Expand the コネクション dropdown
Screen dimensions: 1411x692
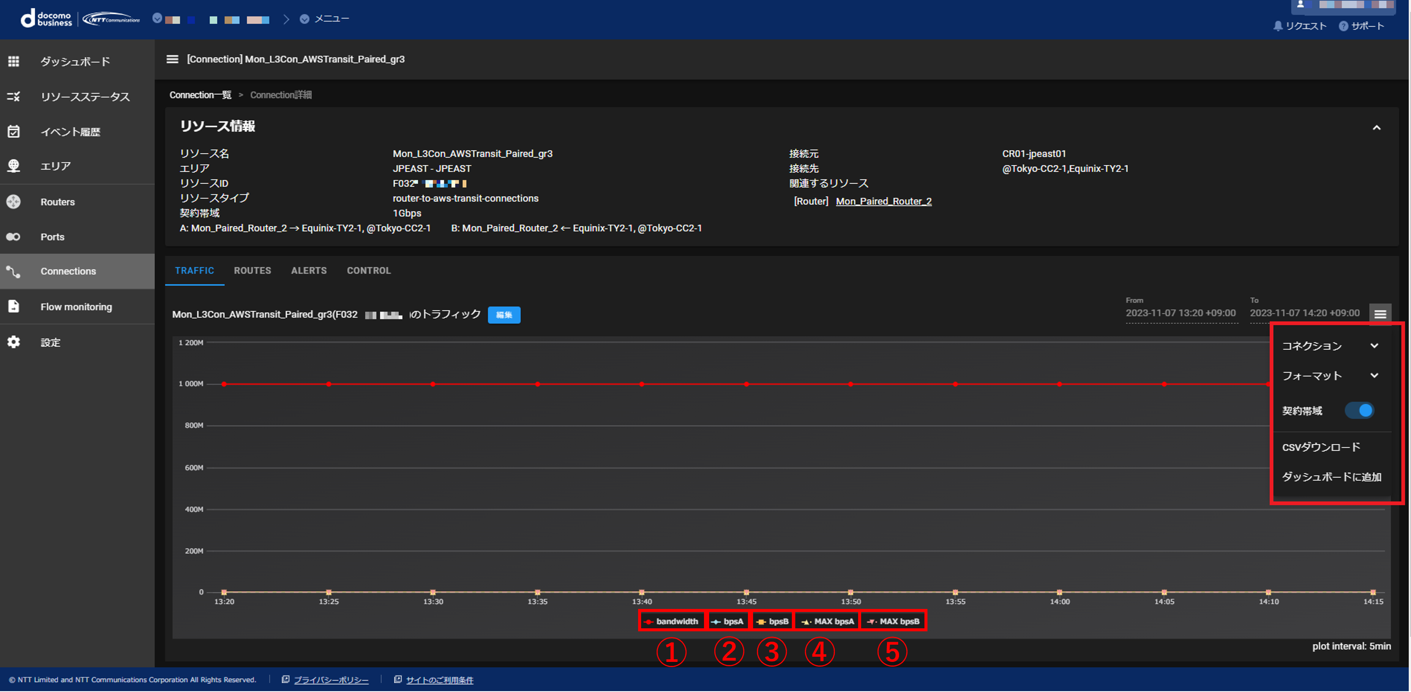(1330, 346)
